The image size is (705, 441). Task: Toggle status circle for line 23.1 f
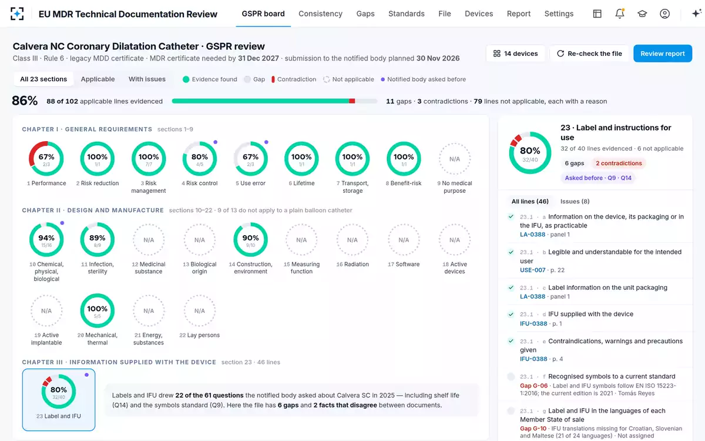coord(511,377)
